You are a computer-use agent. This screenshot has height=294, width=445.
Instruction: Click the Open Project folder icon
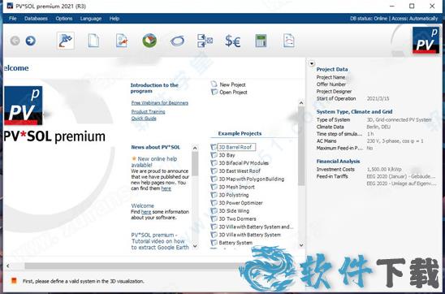click(214, 92)
